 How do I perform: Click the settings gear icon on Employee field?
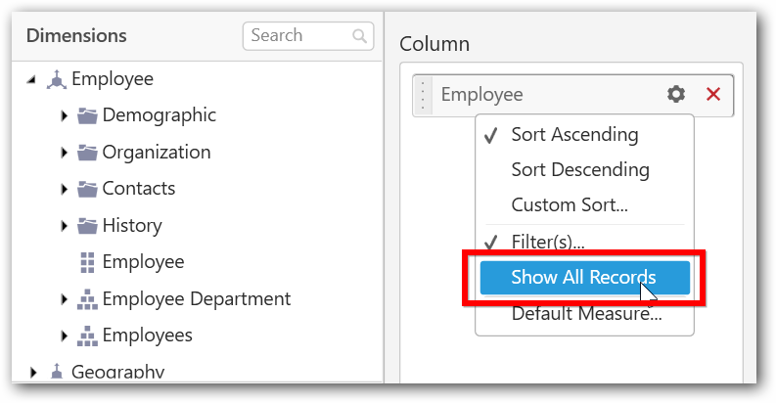point(676,94)
